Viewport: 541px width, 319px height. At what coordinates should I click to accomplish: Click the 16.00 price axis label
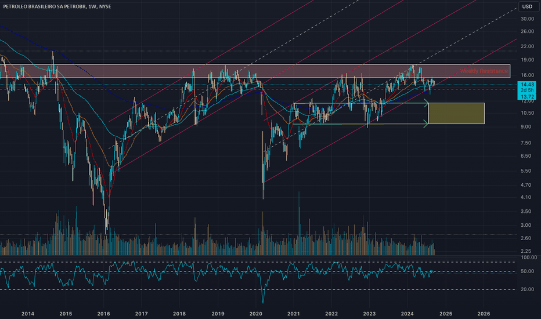click(x=527, y=75)
